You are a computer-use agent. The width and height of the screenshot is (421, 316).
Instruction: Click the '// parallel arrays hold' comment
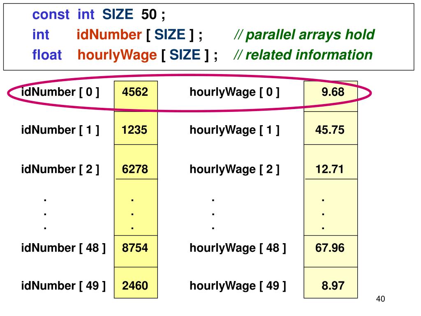coord(304,35)
